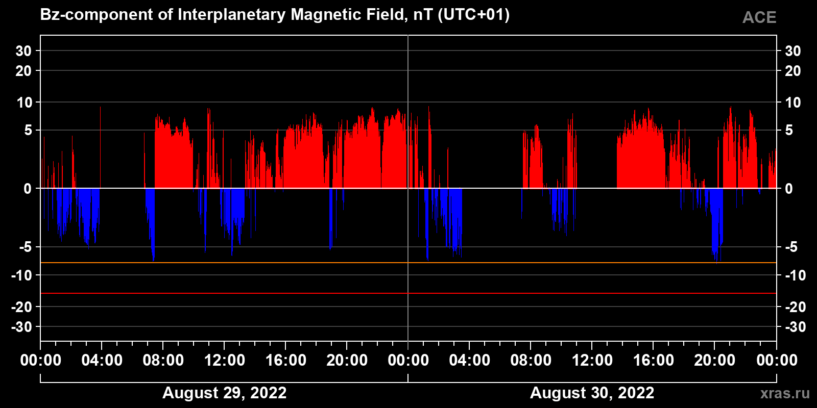Click the '16:00' time label for August 29
This screenshot has height=408, width=817.
[x=286, y=360]
